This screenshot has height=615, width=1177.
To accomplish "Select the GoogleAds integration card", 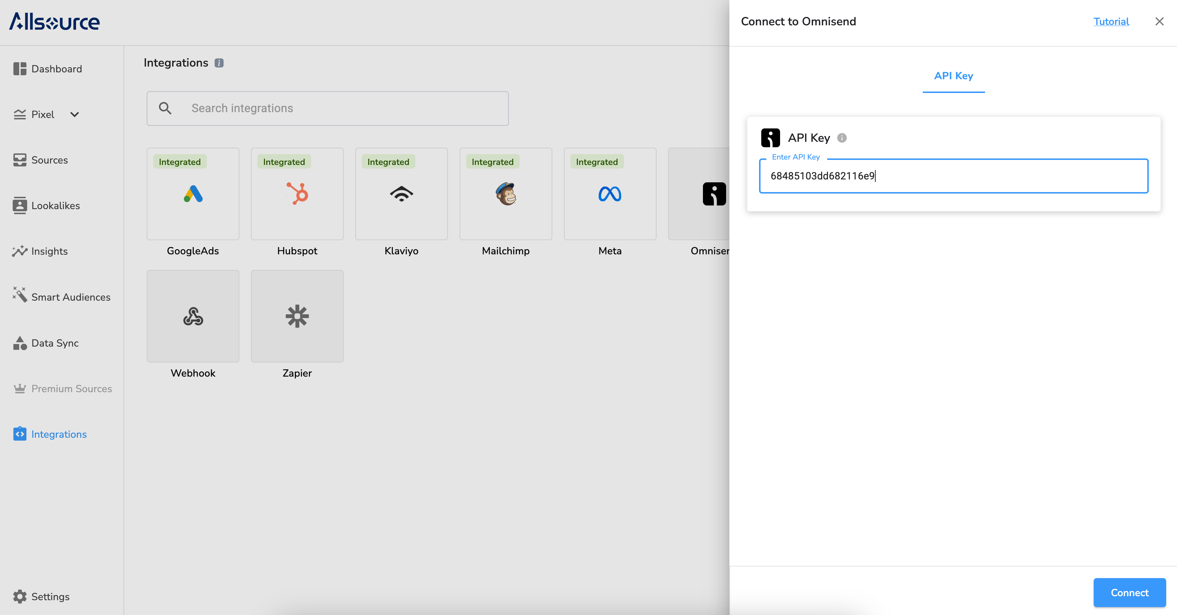I will coord(193,194).
